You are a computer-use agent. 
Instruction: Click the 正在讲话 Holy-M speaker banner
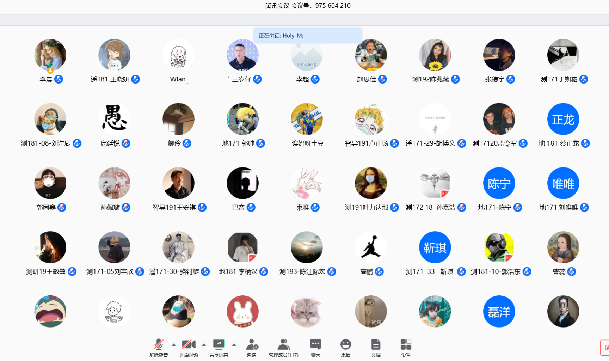(308, 36)
